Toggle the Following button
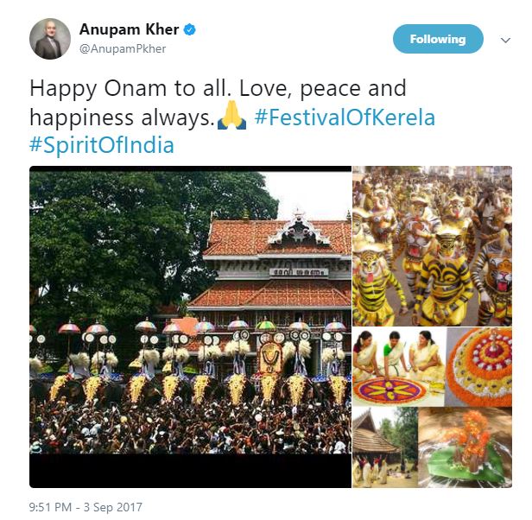This screenshot has width=532, height=520. (x=438, y=39)
